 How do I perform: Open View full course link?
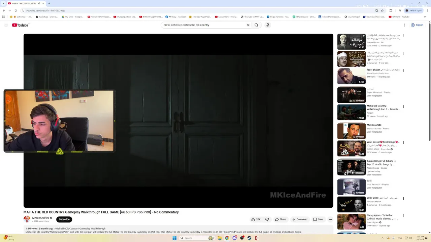click(x=374, y=175)
